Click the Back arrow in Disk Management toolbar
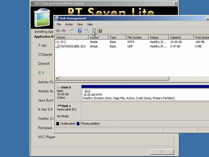 tap(58, 31)
